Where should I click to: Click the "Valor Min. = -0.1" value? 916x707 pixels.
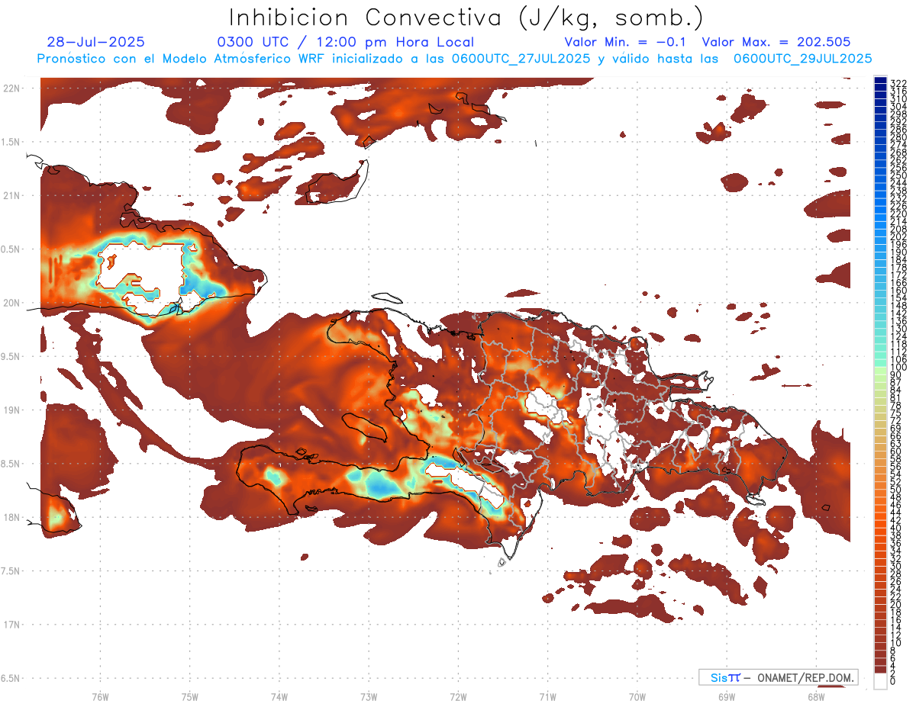click(625, 43)
